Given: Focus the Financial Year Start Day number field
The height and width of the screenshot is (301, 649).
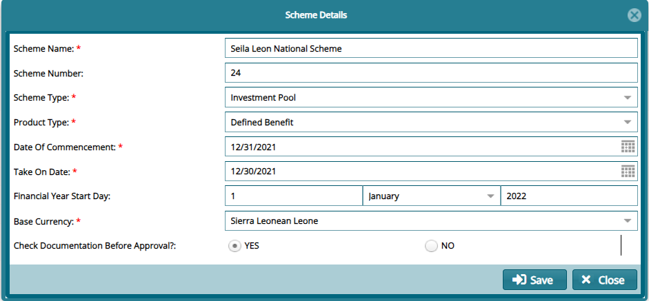Looking at the screenshot, I should click(293, 196).
